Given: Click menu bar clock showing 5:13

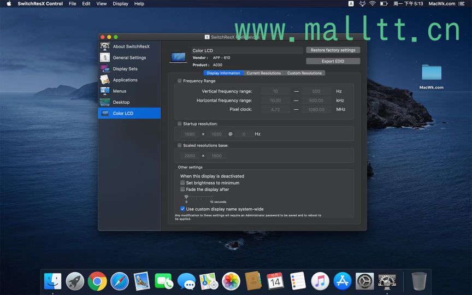Looking at the screenshot, I should 408,4.
